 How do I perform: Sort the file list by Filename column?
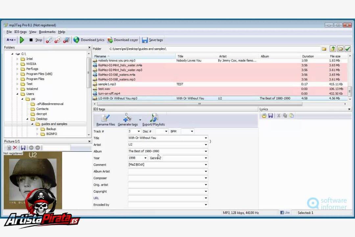[134, 56]
